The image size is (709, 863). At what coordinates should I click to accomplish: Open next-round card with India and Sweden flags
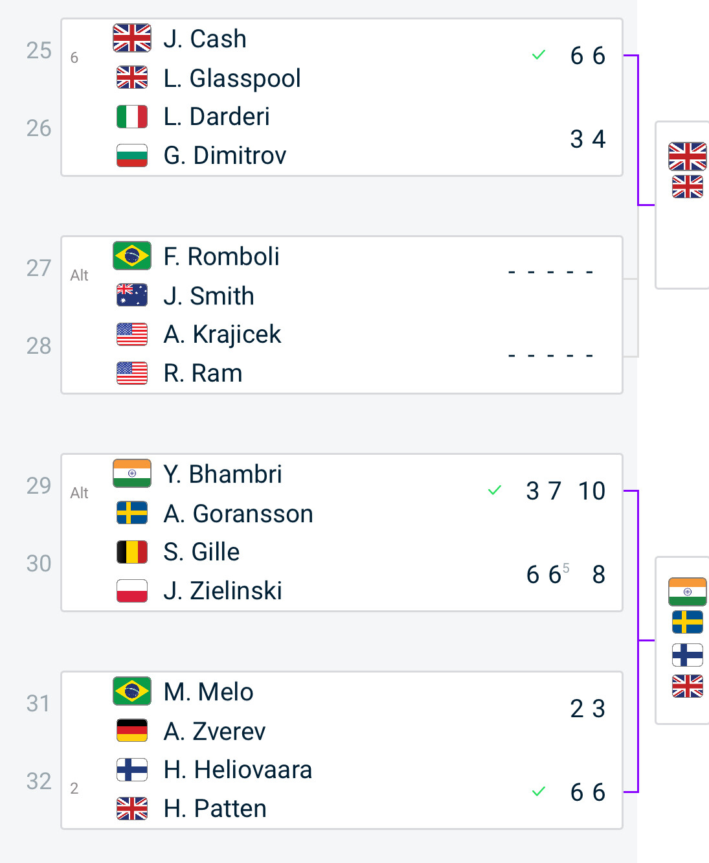click(682, 640)
